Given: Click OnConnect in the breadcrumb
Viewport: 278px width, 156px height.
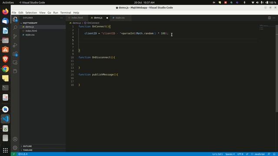Looking at the screenshot, I should click(93, 23).
